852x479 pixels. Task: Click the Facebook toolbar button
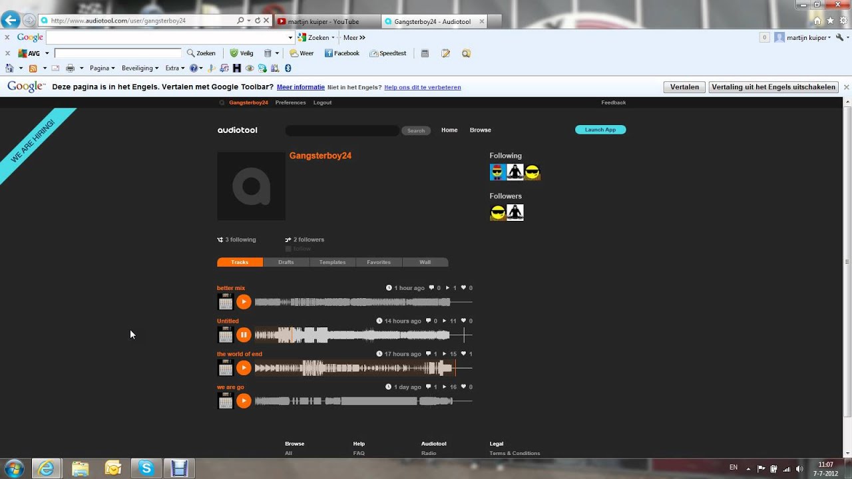341,53
